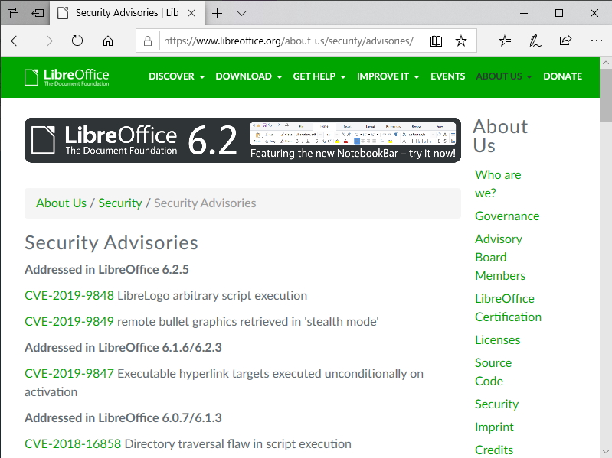612x458 pixels.
Task: Open Advisory Board Members sidebar link
Action: [x=500, y=258]
